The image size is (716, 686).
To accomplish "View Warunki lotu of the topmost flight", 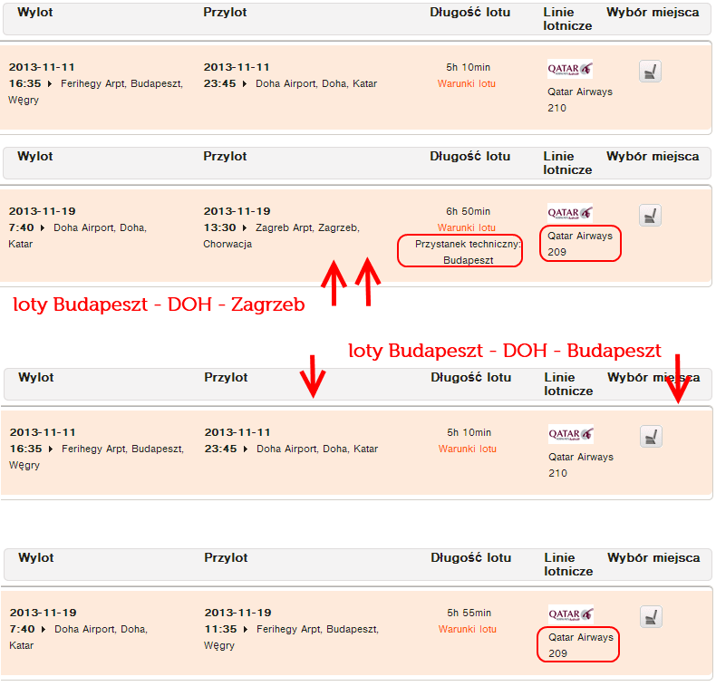I will 466,83.
